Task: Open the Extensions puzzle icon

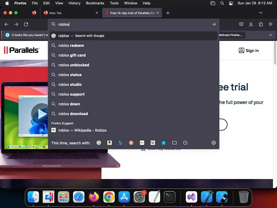Action: [261, 24]
